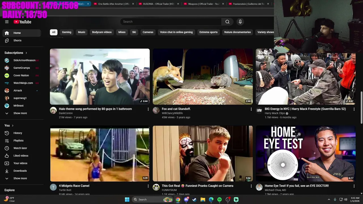The image size is (363, 204).
Task: Show hidden system tray icons
Action: [329, 199]
